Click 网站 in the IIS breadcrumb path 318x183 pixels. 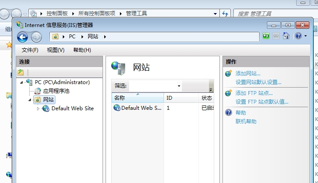(x=93, y=37)
